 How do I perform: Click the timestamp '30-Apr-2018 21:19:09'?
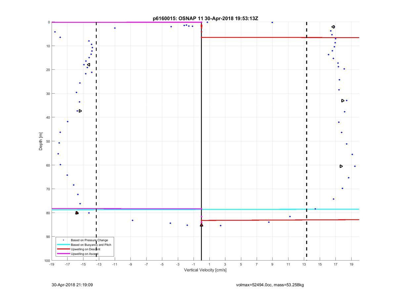click(72, 285)
